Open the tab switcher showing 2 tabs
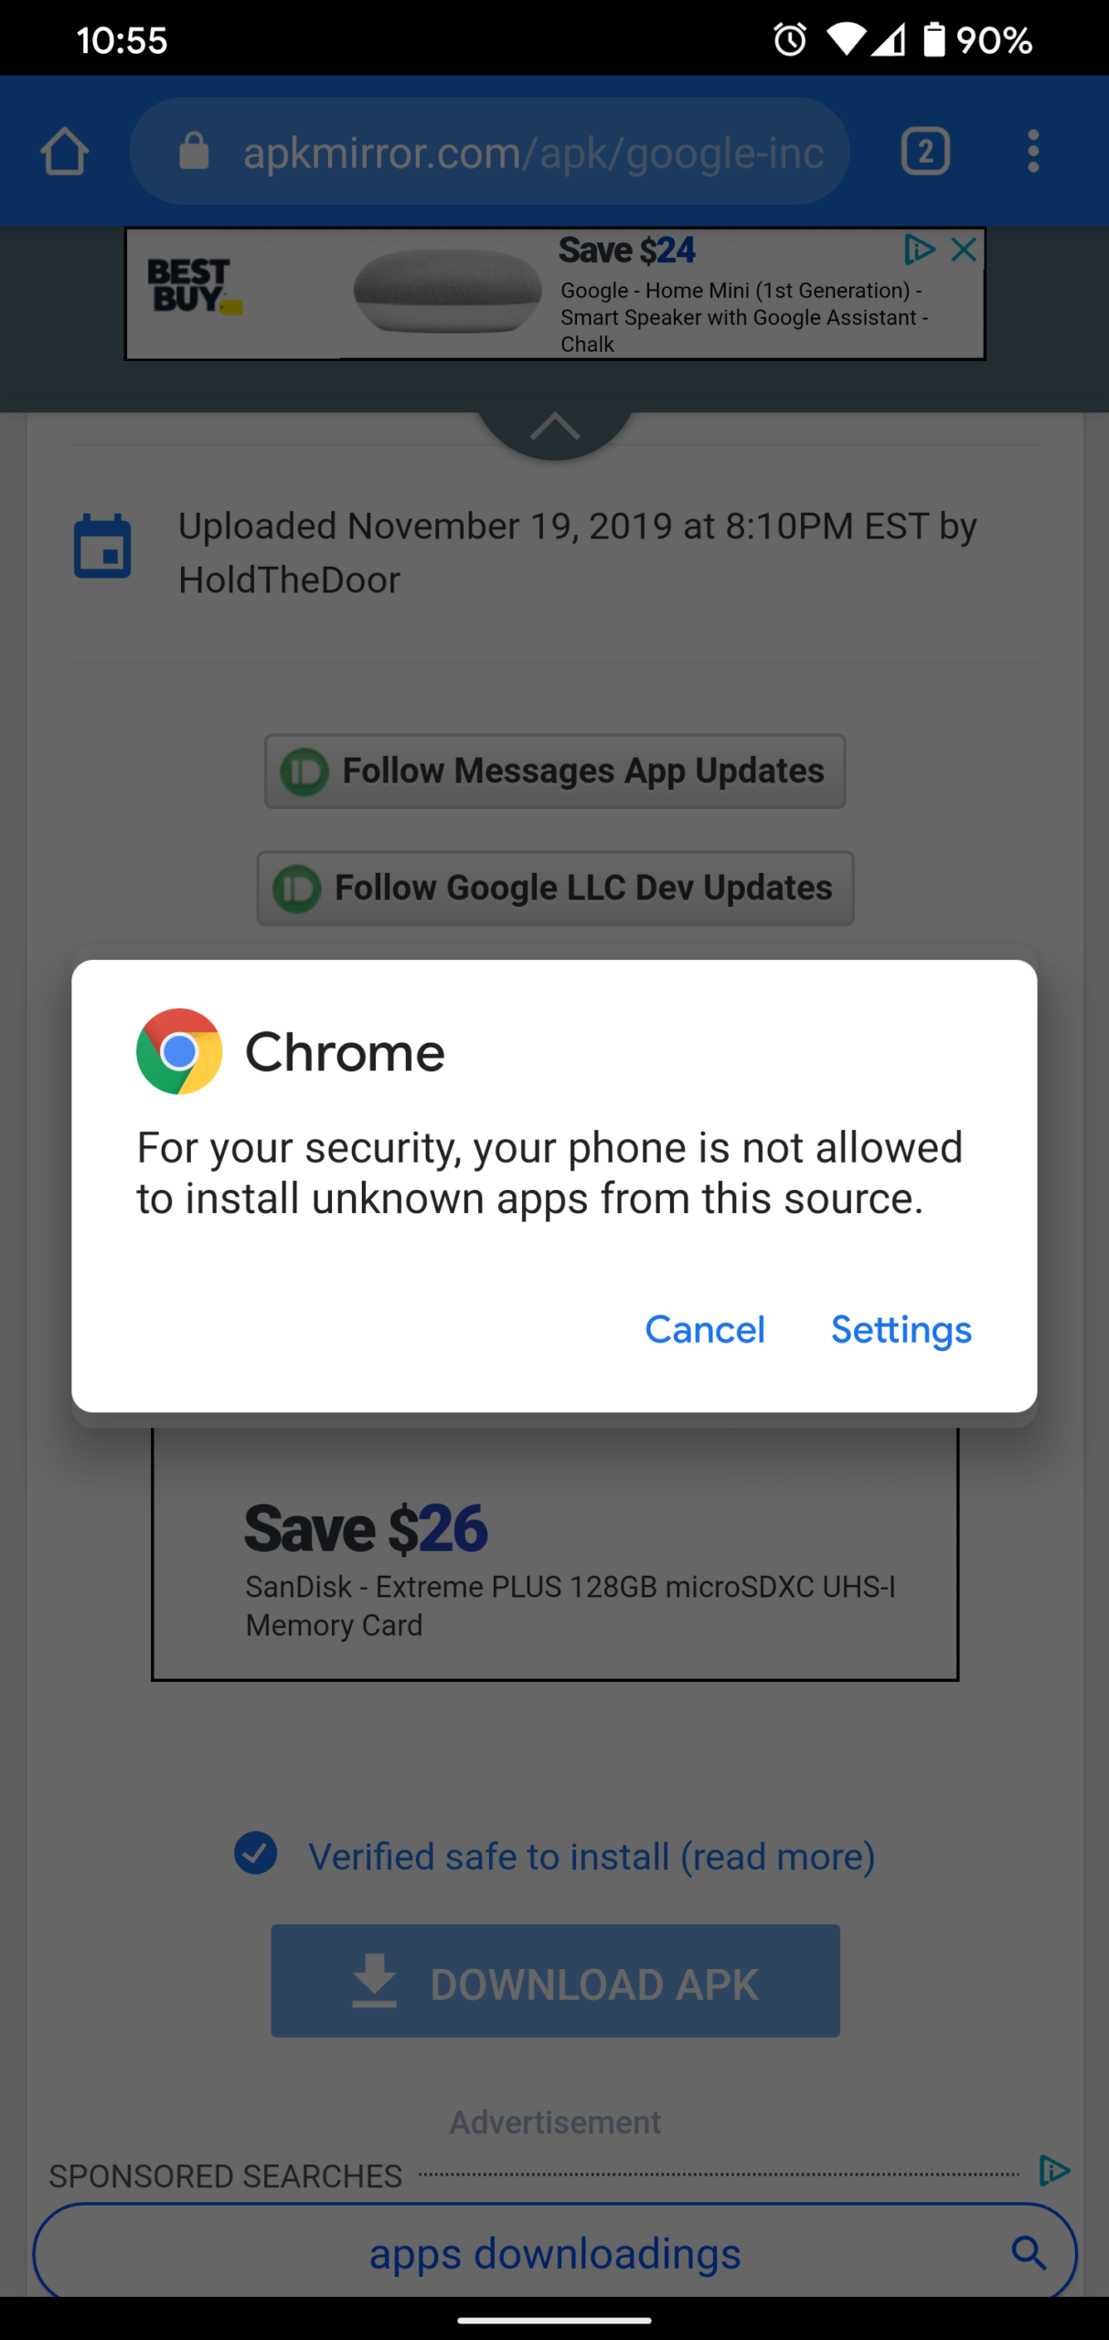Screen dimensions: 1109x2340 click(925, 151)
